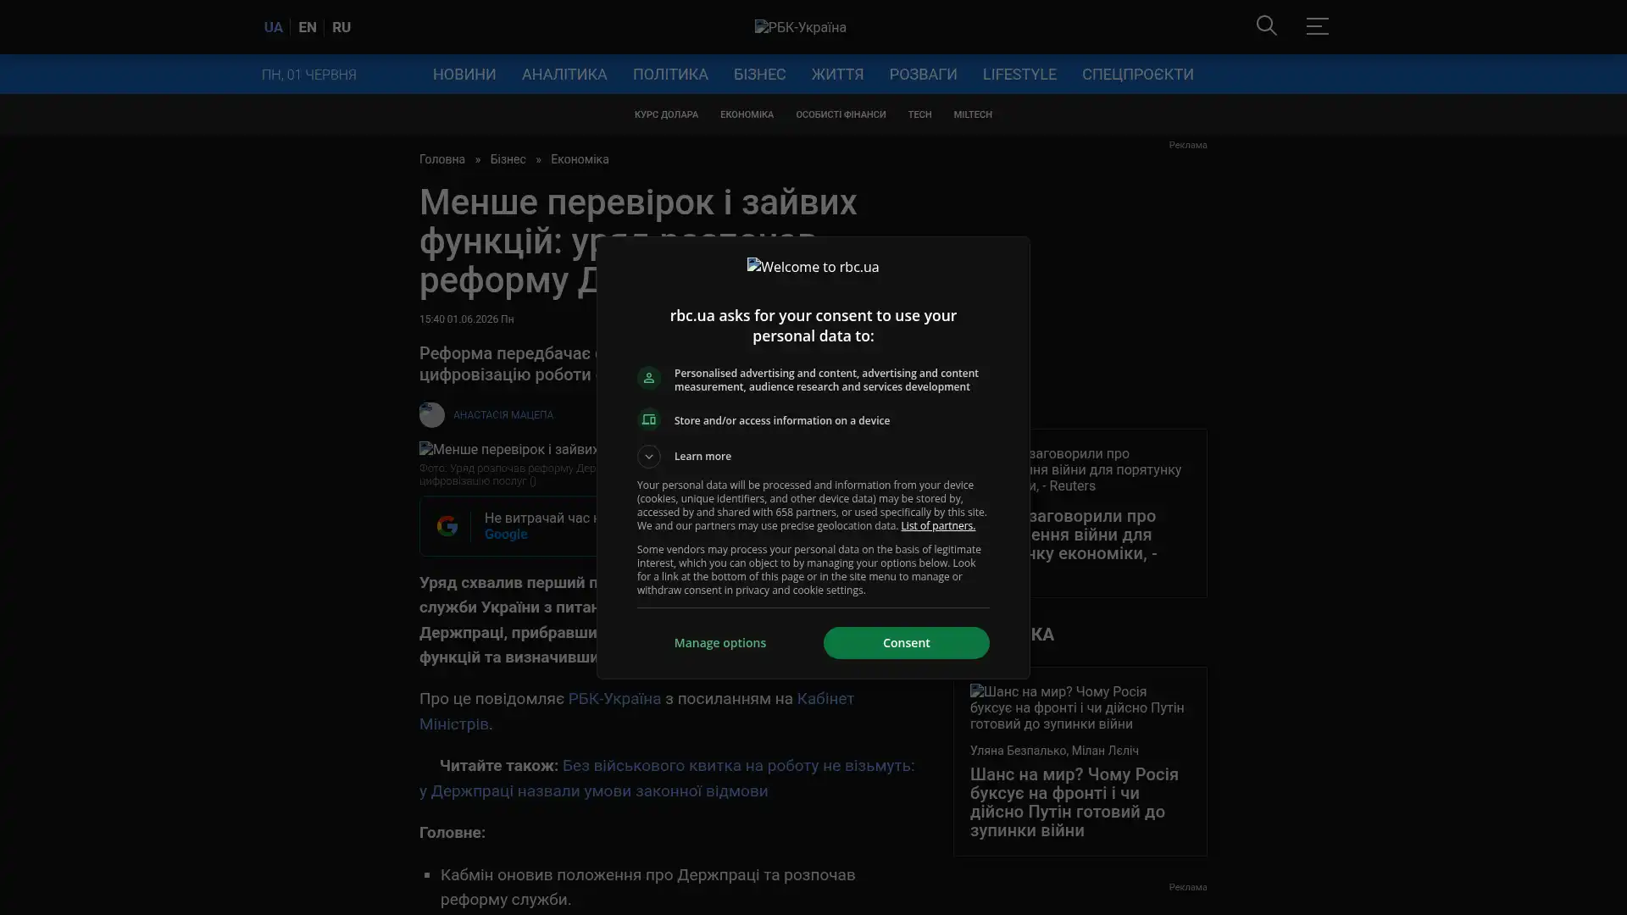1627x915 pixels.
Task: Open the ОСОБИСТІ ФІНАНСИ submenu link
Action: point(841,114)
